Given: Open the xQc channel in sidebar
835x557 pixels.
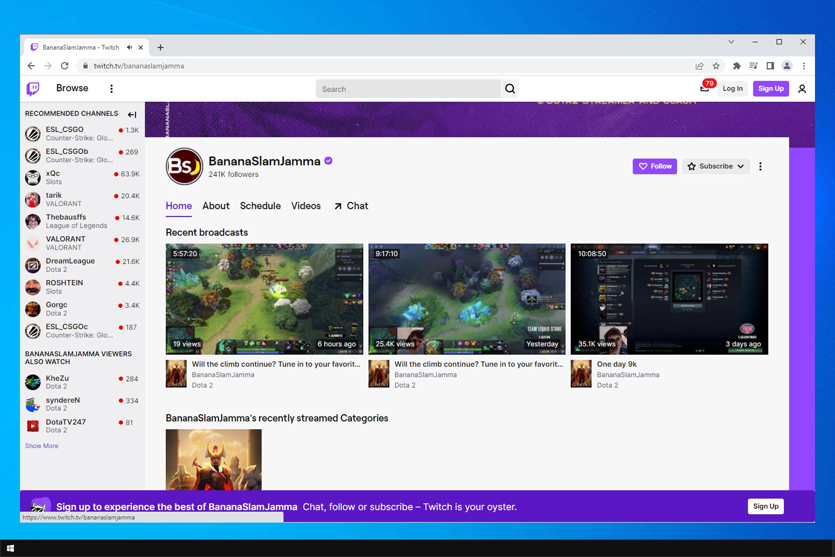Looking at the screenshot, I should (82, 178).
